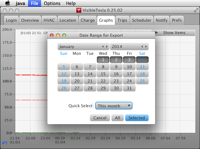Select day 7 in the calendar
The image size is (200, 149).
(90, 67)
